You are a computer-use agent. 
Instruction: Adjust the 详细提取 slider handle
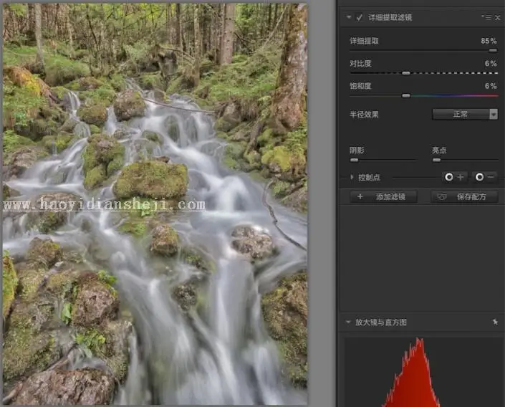click(493, 51)
